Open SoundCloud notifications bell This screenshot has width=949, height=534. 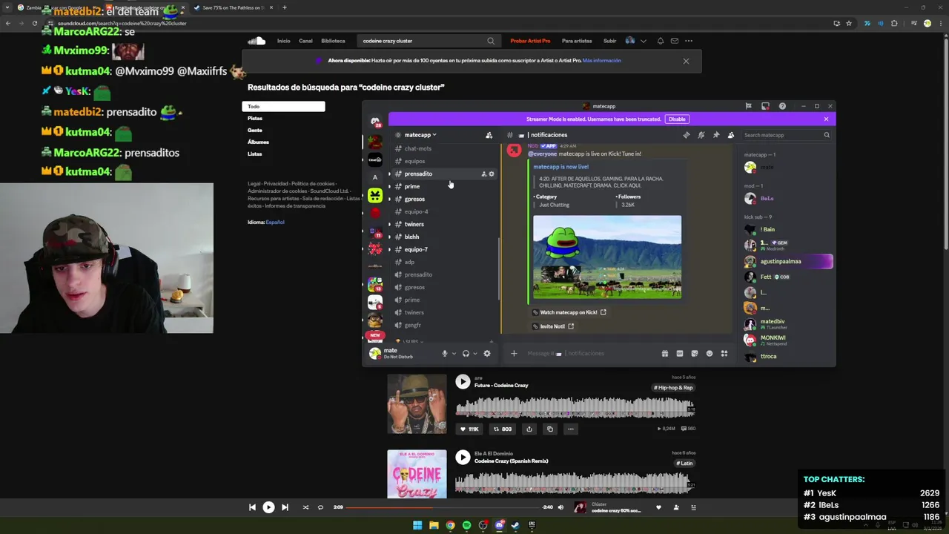[x=660, y=41]
